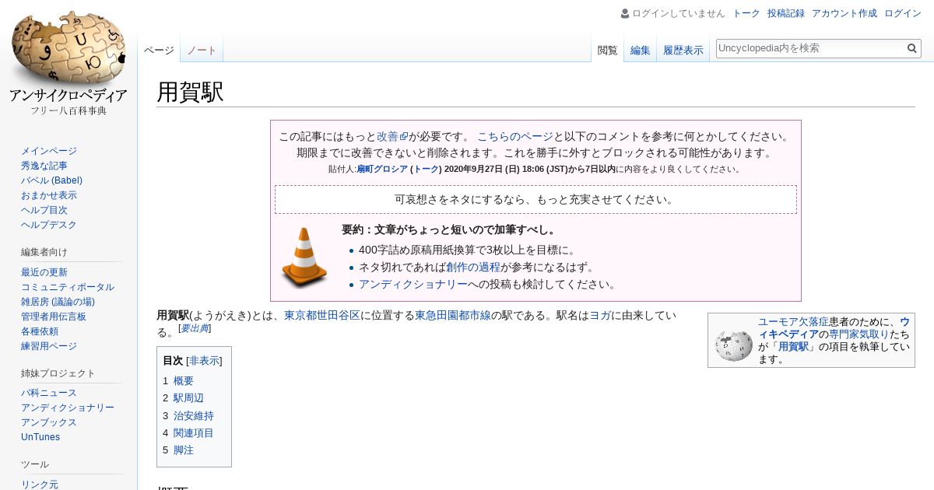The width and height of the screenshot is (934, 490).
Task: Open user link 扇町グロシア
Action: pyautogui.click(x=382, y=169)
